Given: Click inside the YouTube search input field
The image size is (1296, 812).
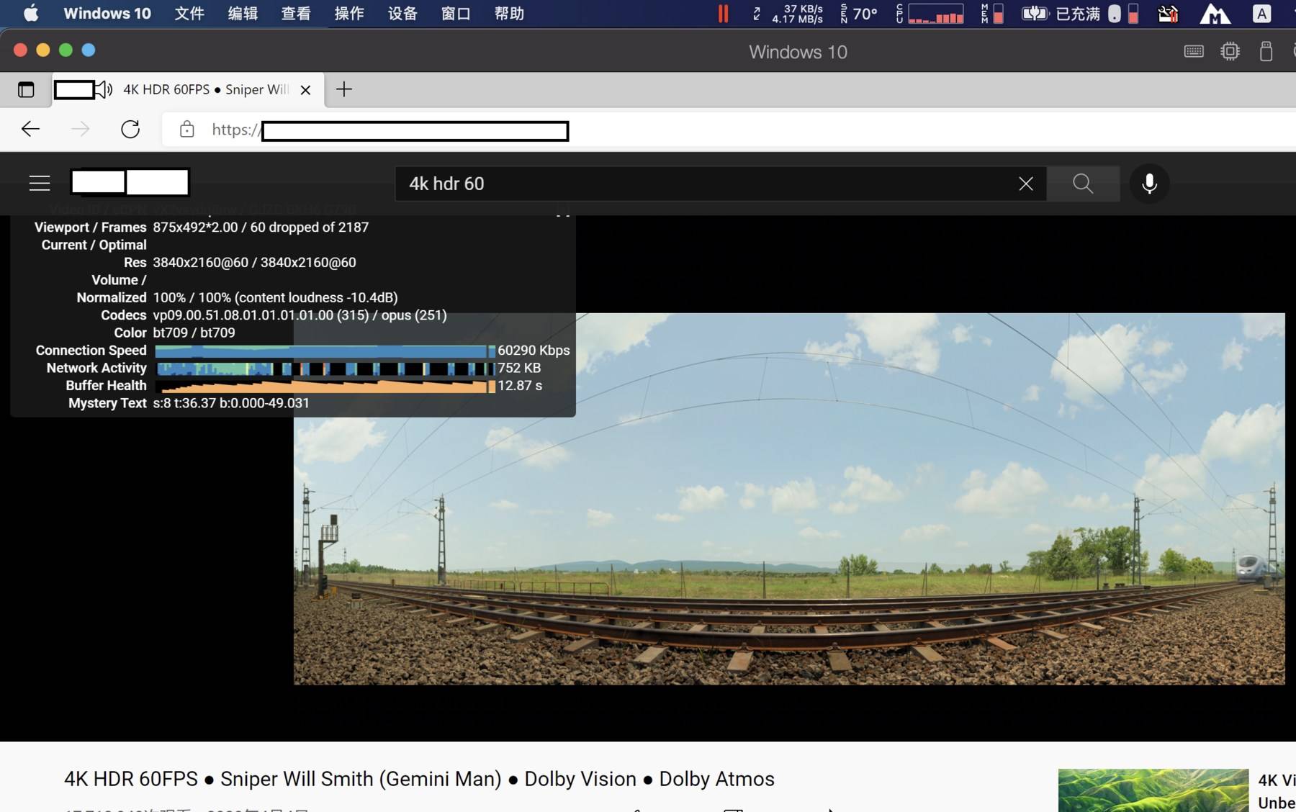Looking at the screenshot, I should click(684, 184).
